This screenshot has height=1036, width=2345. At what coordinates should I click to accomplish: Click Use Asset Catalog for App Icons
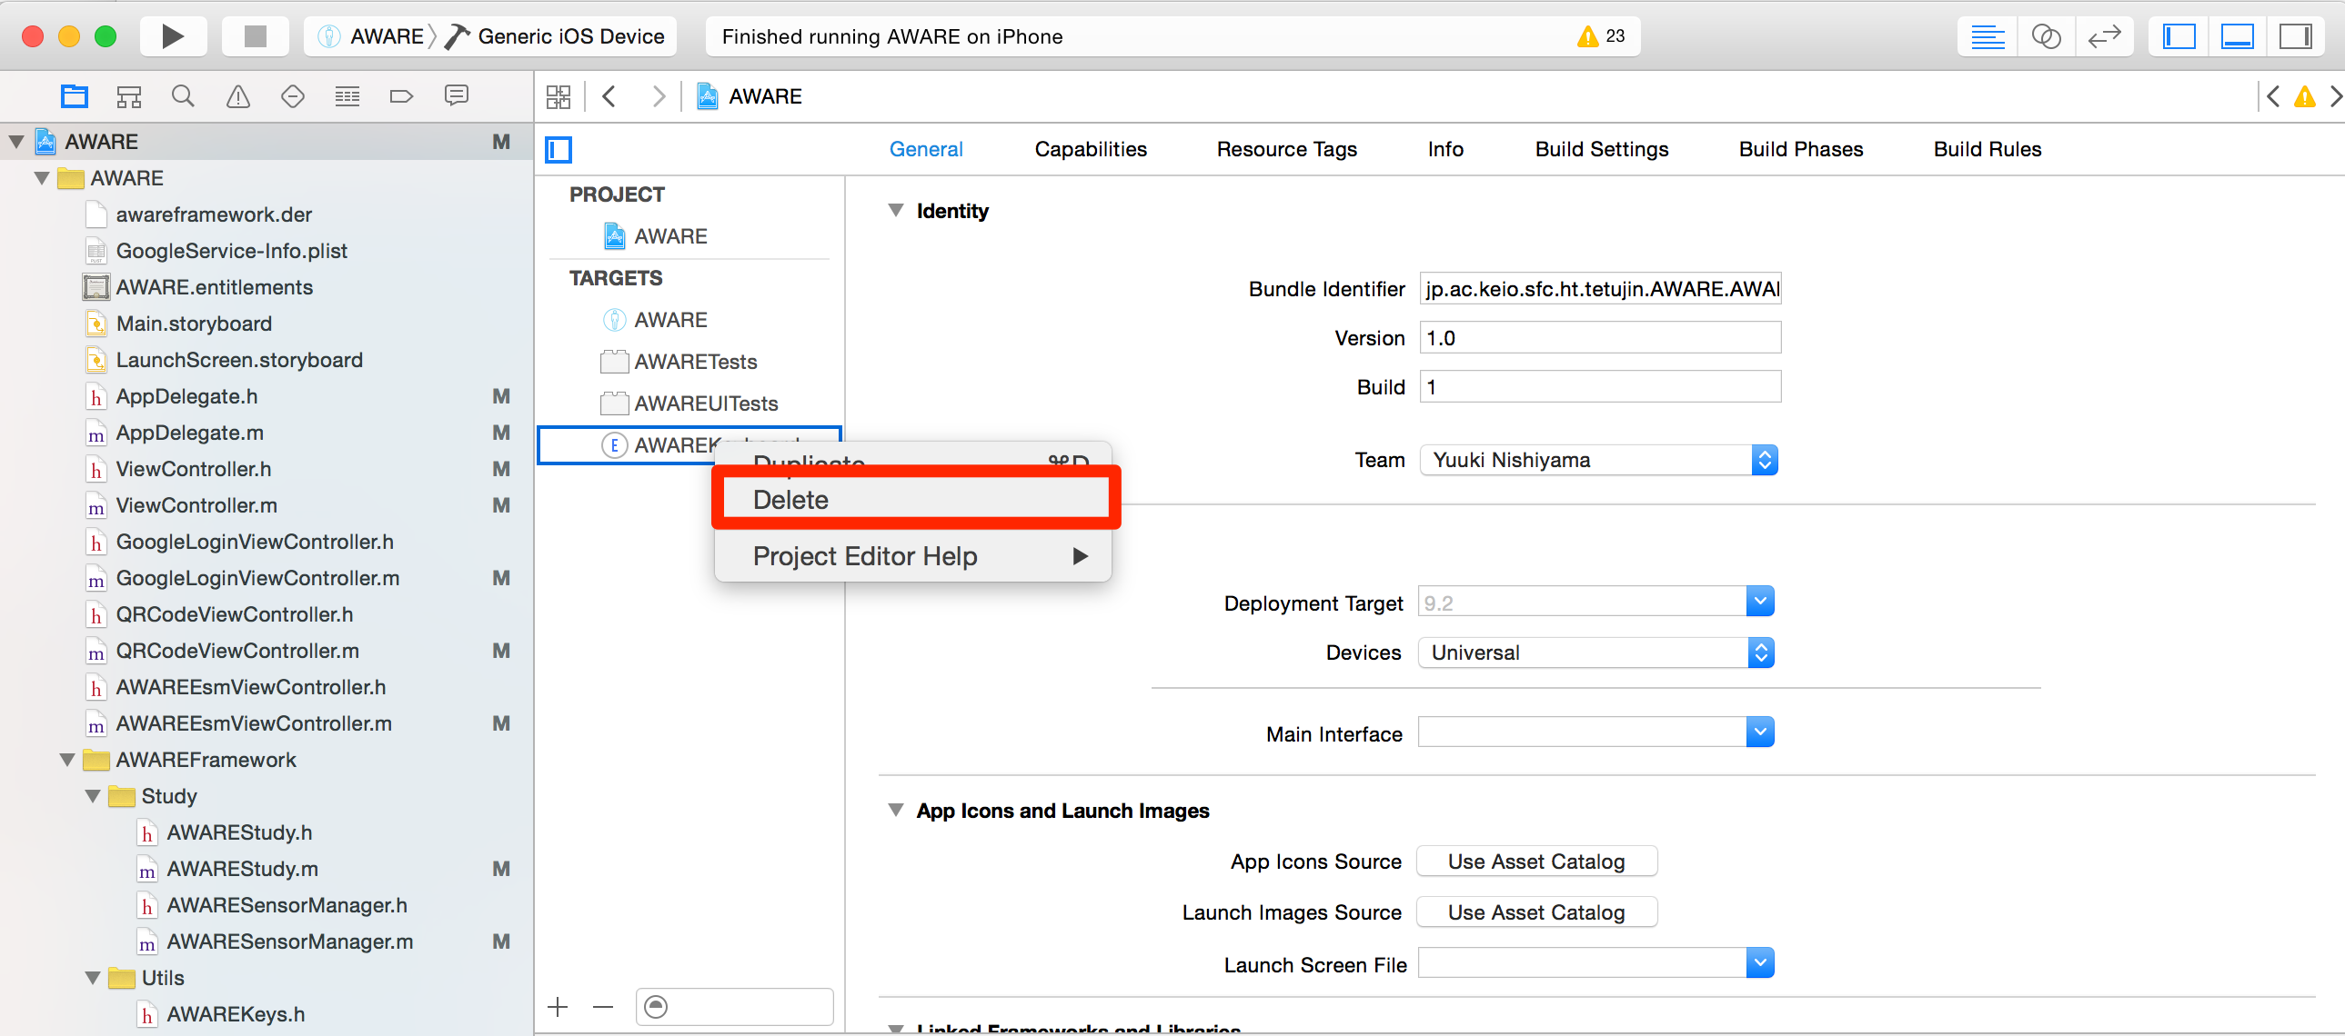pos(1536,862)
